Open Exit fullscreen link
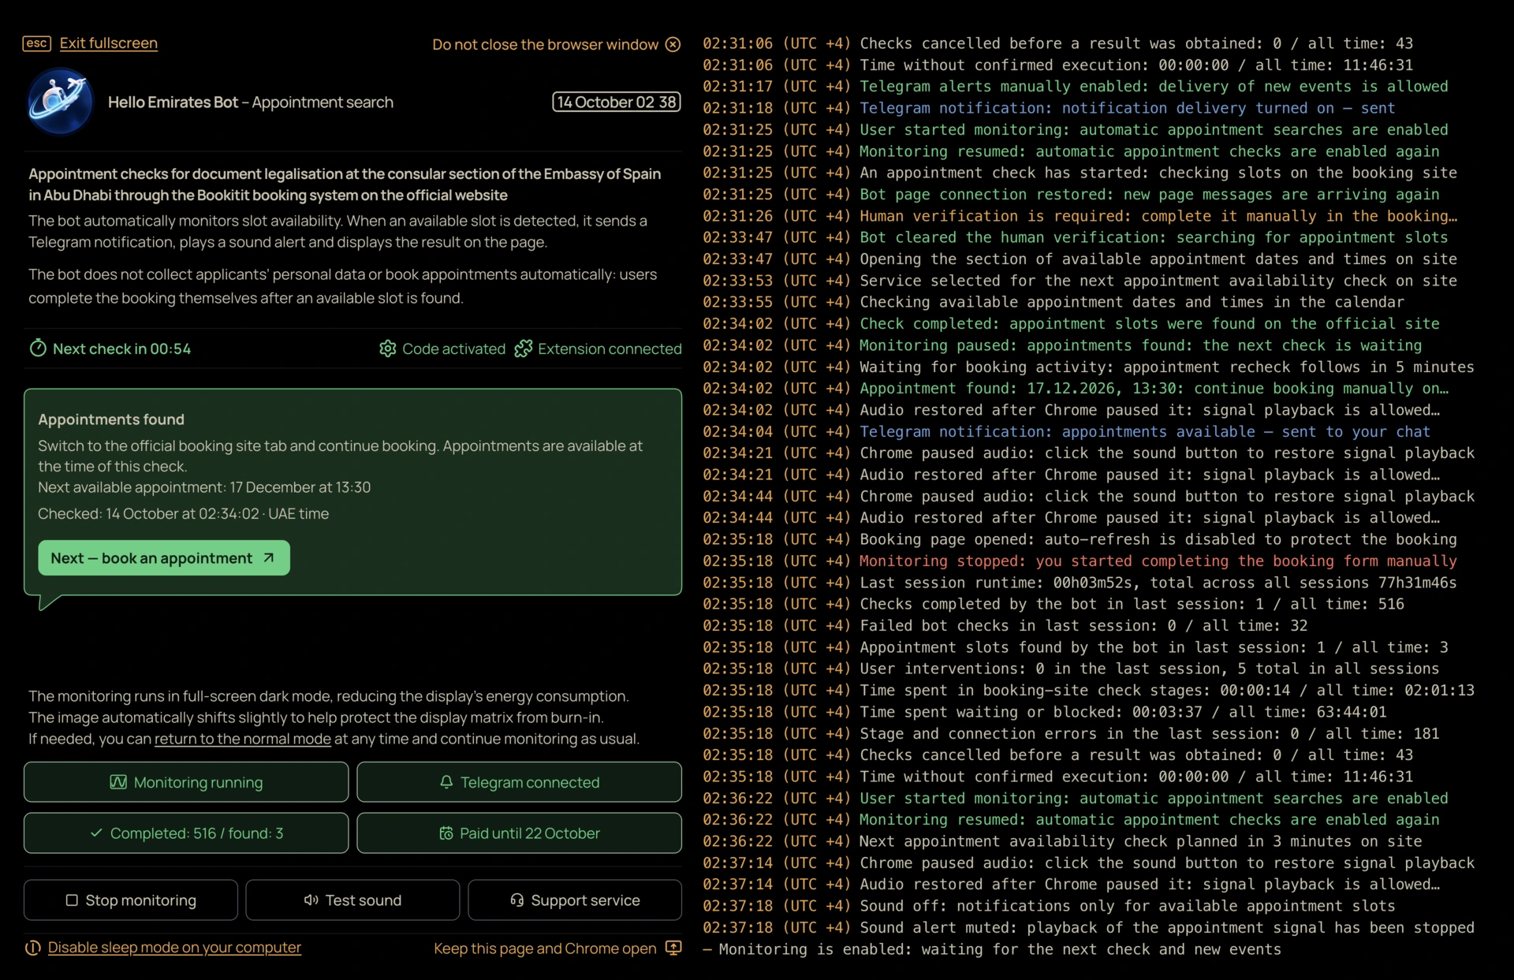The image size is (1514, 980). (109, 43)
